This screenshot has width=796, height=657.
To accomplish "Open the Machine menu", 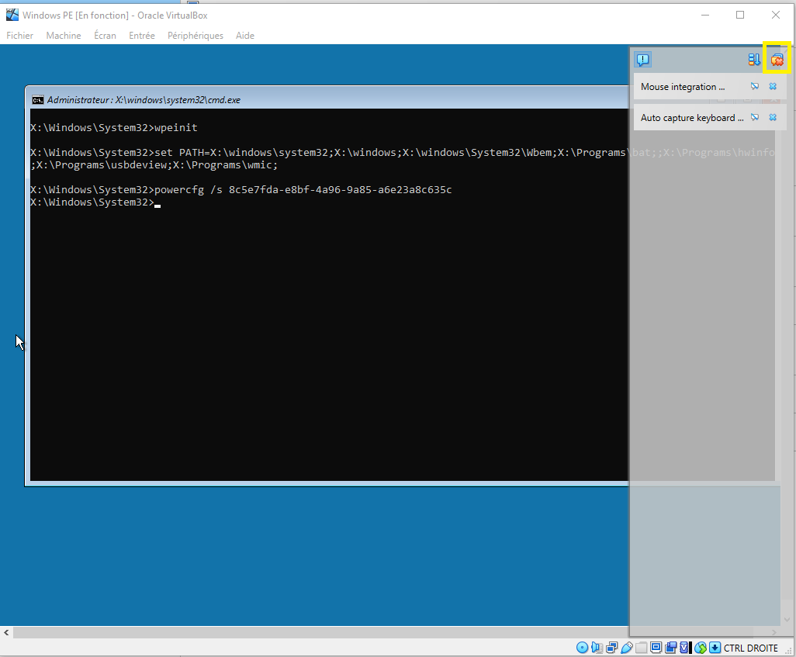I will 64,36.
